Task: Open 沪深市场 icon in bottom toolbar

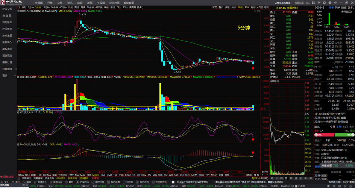Action: coord(77,182)
